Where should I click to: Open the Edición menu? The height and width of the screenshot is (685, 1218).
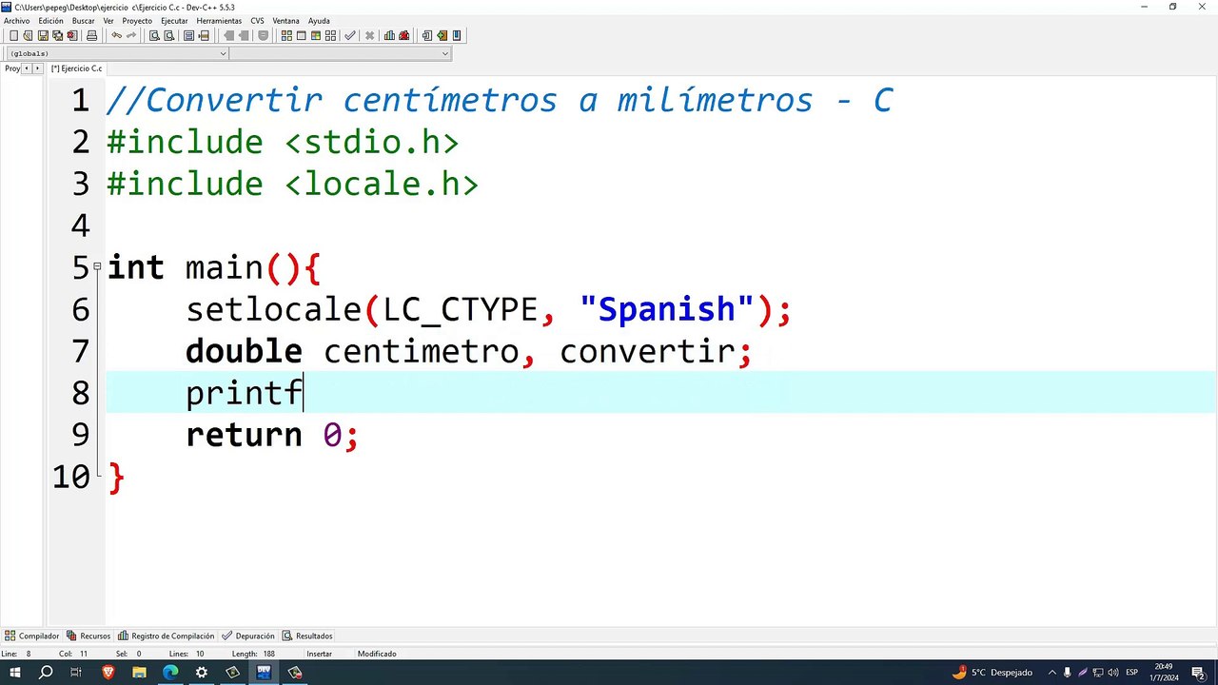pos(51,21)
